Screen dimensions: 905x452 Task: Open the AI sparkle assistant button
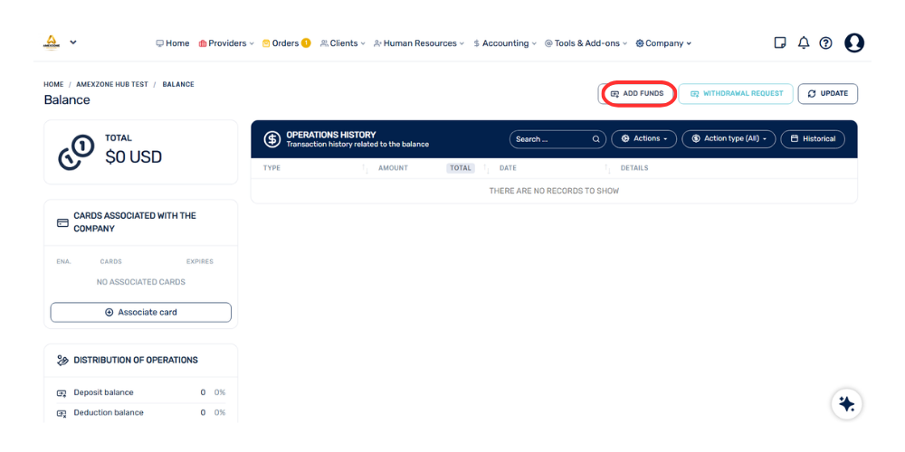click(847, 404)
